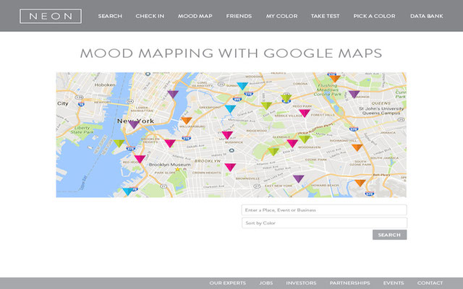
Task: Click 'St John's University Queens Campus' label
Action: [381, 111]
